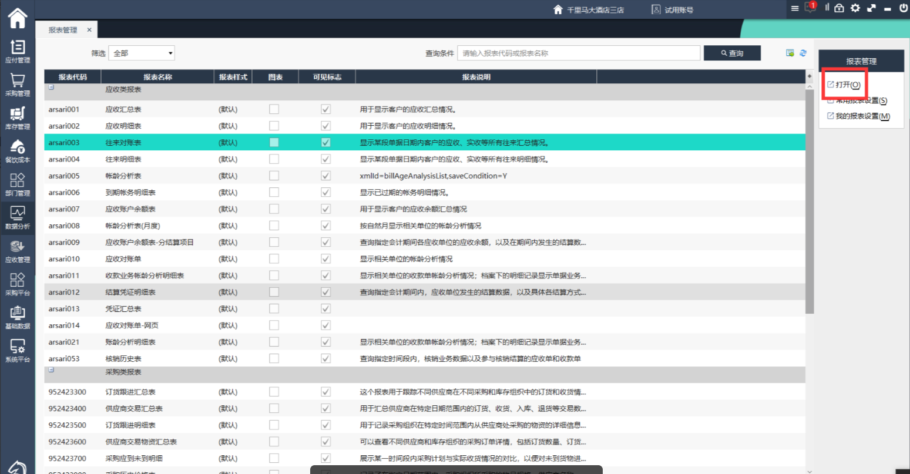Open the hamburger menu in top bar
Viewport: 910px width, 474px height.
click(x=795, y=8)
